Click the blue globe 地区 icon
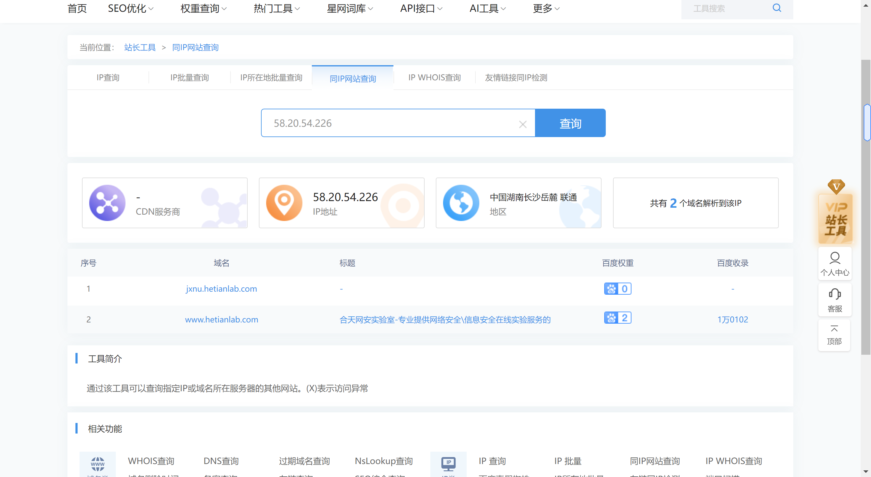 tap(461, 203)
